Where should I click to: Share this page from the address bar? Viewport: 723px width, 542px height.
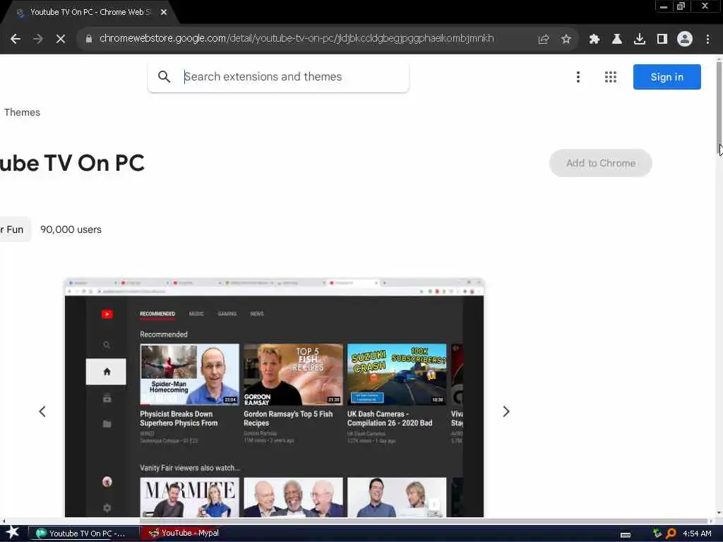(544, 40)
